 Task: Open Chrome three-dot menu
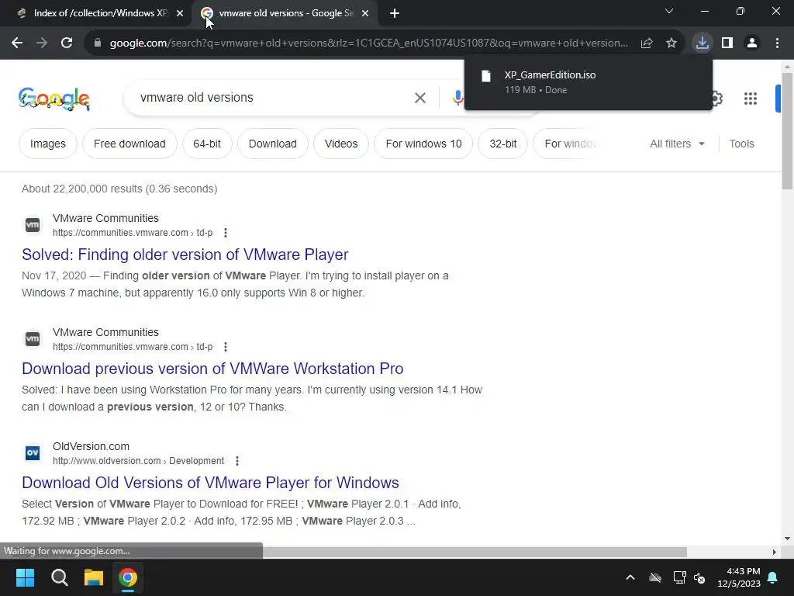777,43
